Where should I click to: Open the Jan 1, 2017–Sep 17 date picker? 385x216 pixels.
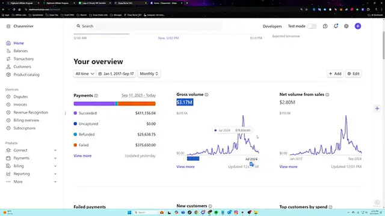pyautogui.click(x=116, y=74)
